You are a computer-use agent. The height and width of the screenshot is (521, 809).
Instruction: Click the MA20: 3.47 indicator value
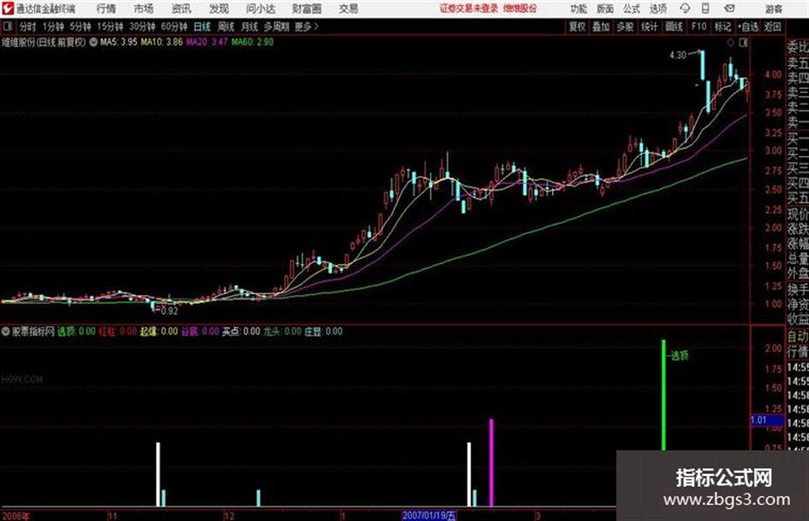pos(206,42)
